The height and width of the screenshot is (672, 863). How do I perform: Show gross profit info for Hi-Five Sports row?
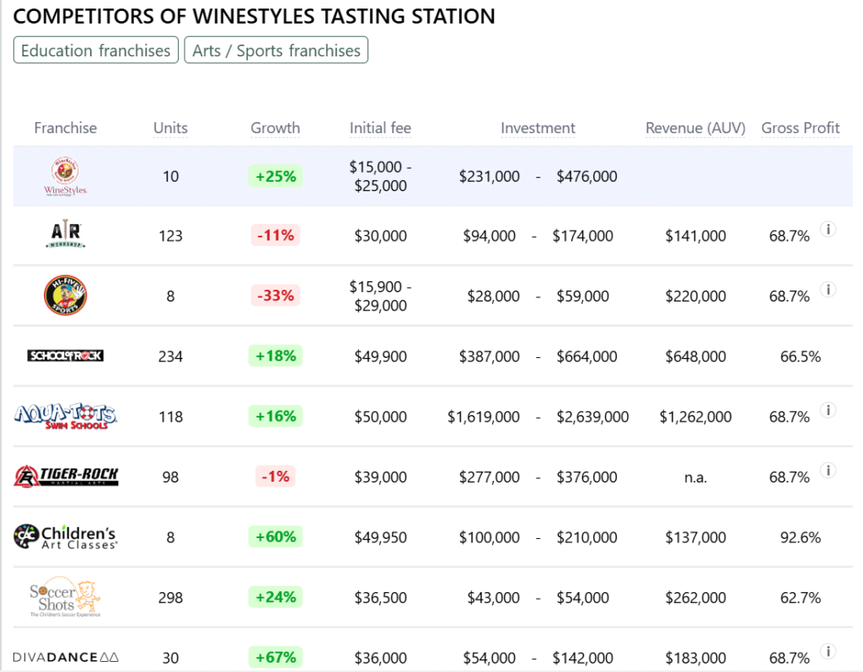click(828, 289)
